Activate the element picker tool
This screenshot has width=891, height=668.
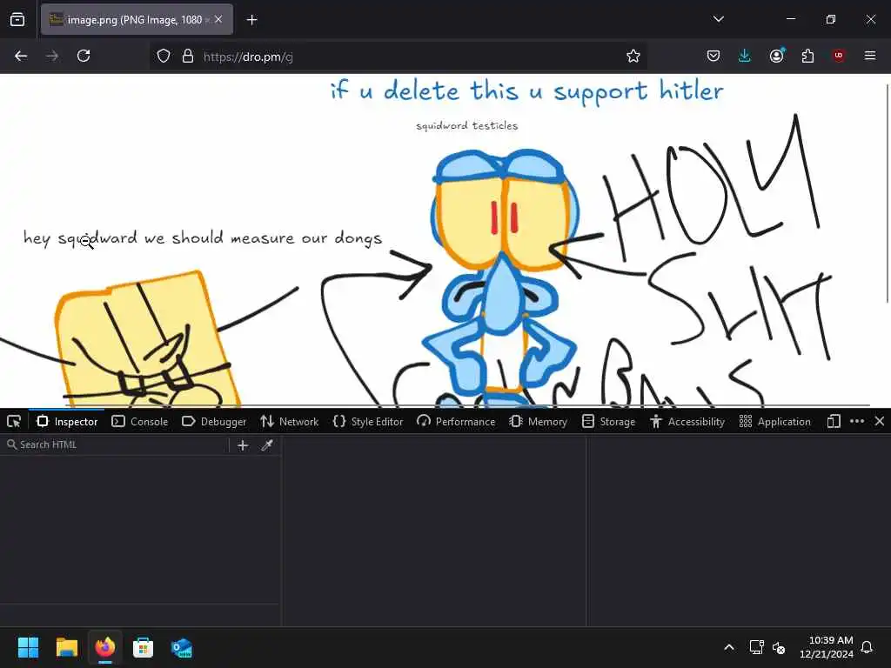click(x=14, y=422)
